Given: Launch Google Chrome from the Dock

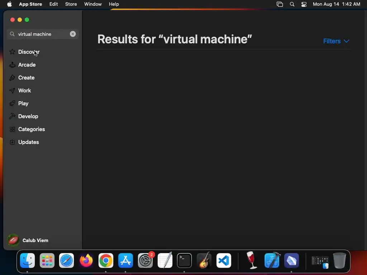Looking at the screenshot, I should tap(106, 260).
